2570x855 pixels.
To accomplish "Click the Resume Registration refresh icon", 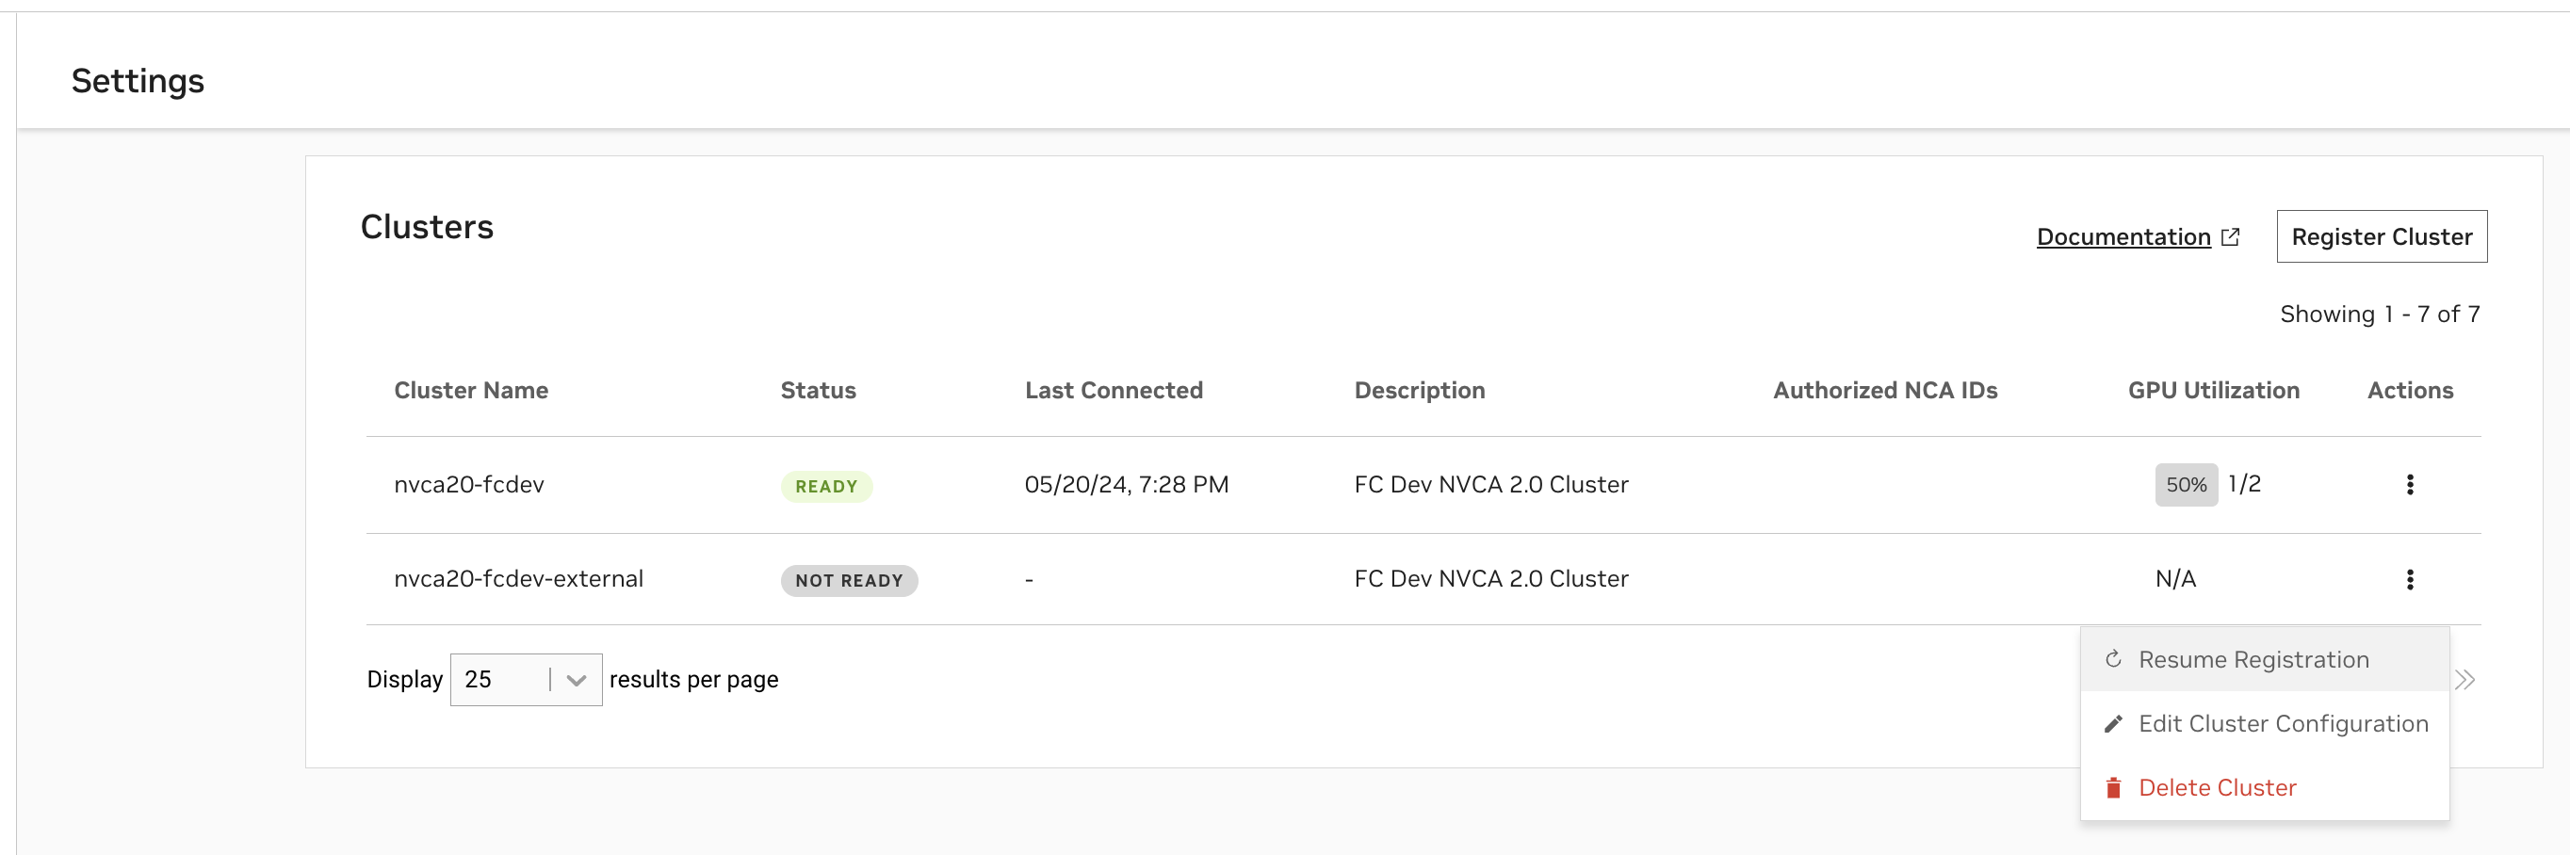I will (2112, 659).
